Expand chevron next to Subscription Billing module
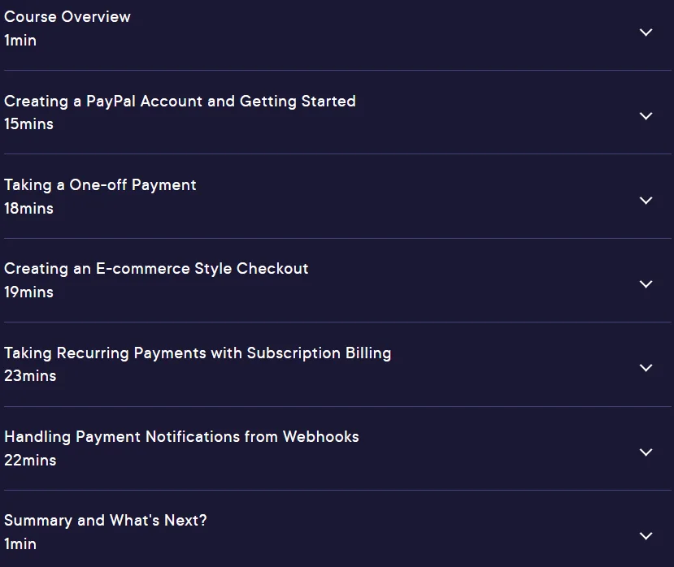Screen dimensions: 674x567 click(x=646, y=368)
